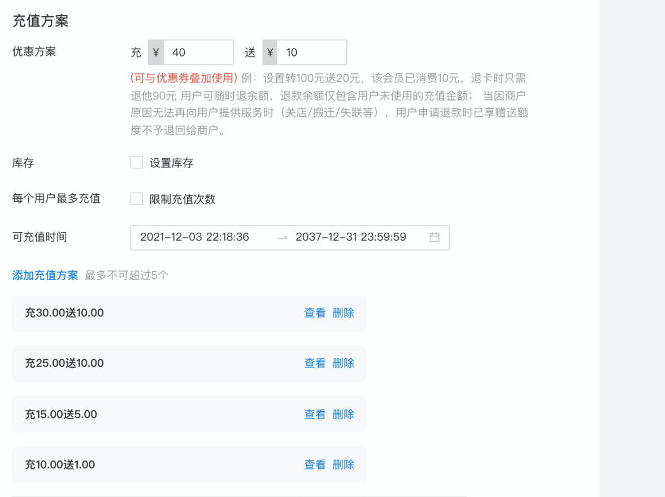Edit the gift amount field showing 10
The height and width of the screenshot is (497, 665).
(312, 52)
